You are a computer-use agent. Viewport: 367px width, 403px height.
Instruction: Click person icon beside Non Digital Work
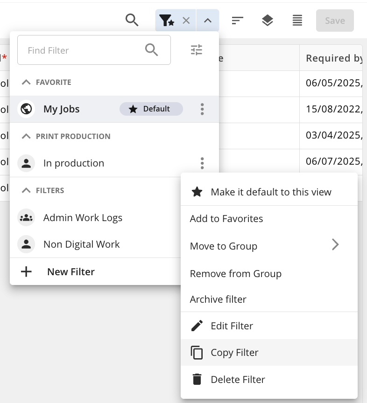click(x=26, y=244)
